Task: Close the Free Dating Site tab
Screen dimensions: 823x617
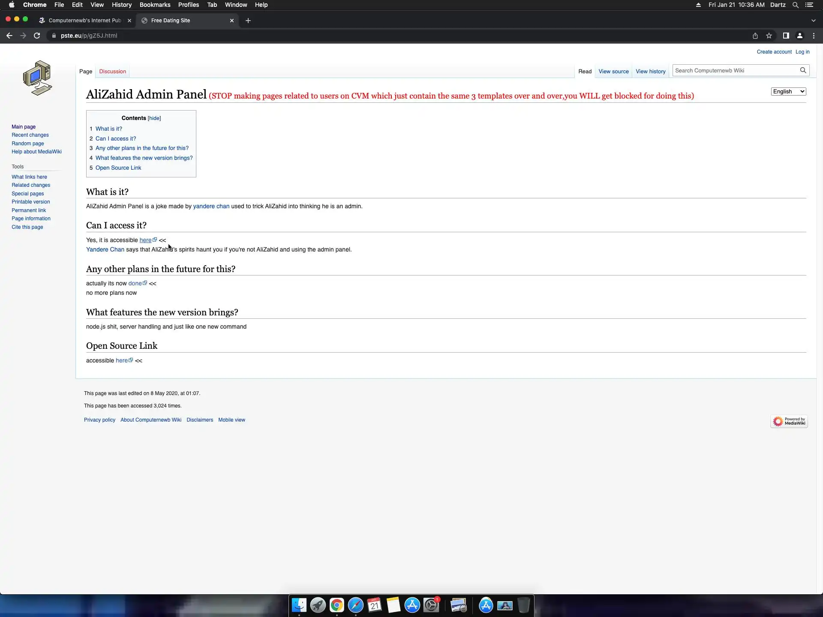Action: point(232,21)
